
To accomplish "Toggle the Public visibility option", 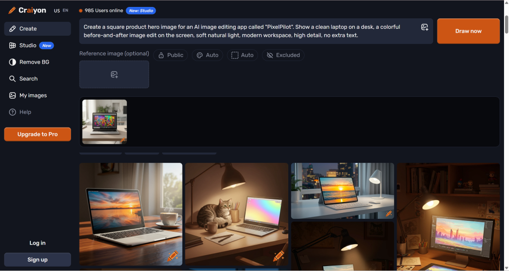I will click(170, 55).
